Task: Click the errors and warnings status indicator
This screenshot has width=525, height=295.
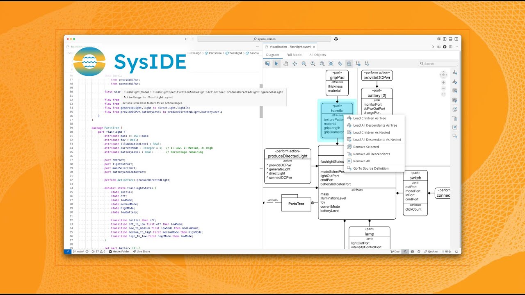Action: tap(98, 252)
